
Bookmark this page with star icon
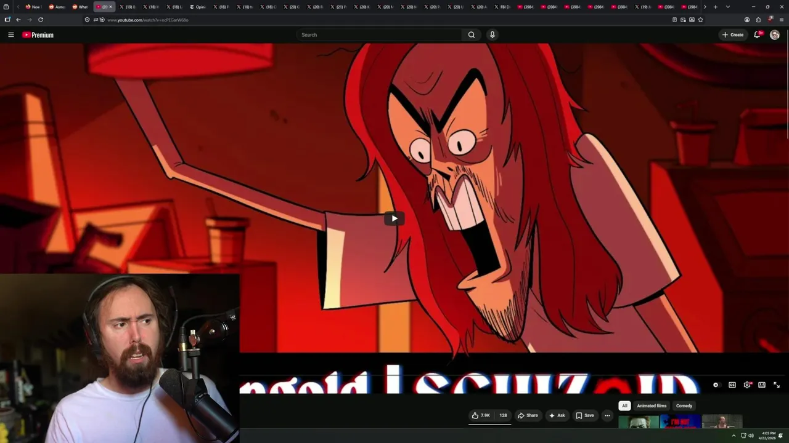pos(700,20)
